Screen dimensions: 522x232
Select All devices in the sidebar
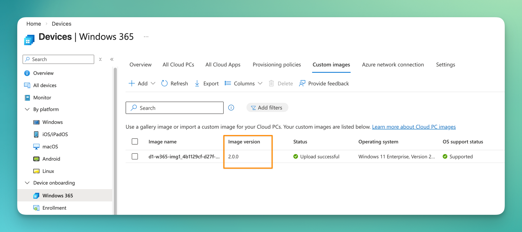tap(45, 85)
